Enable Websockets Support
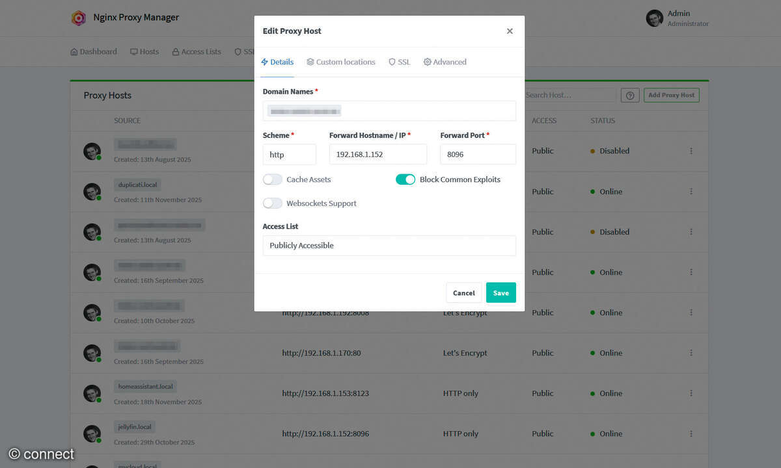Image resolution: width=781 pixels, height=468 pixels. click(272, 203)
